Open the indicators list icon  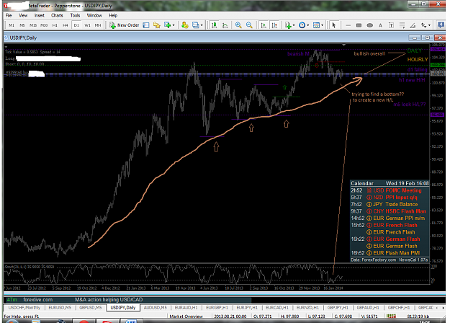288,25
